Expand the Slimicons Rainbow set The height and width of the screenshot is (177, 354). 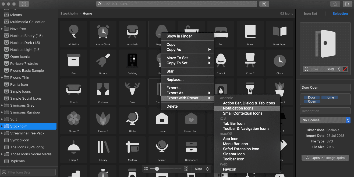pos(2,112)
